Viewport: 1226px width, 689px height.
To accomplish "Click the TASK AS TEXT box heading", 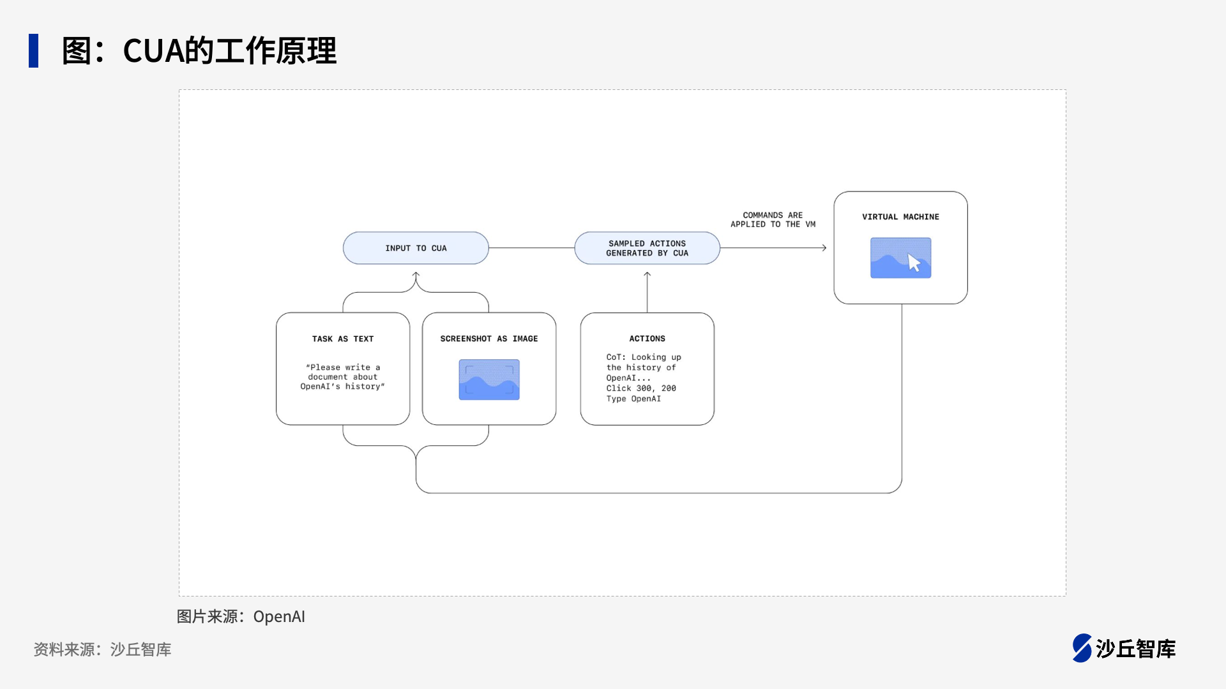I will click(343, 339).
